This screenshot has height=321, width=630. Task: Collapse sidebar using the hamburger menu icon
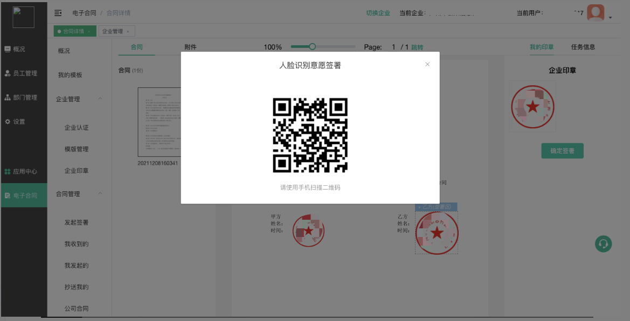tap(58, 13)
